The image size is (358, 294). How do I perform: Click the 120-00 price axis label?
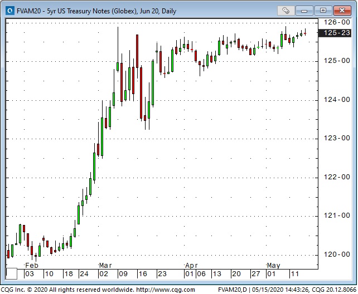pos(337,254)
